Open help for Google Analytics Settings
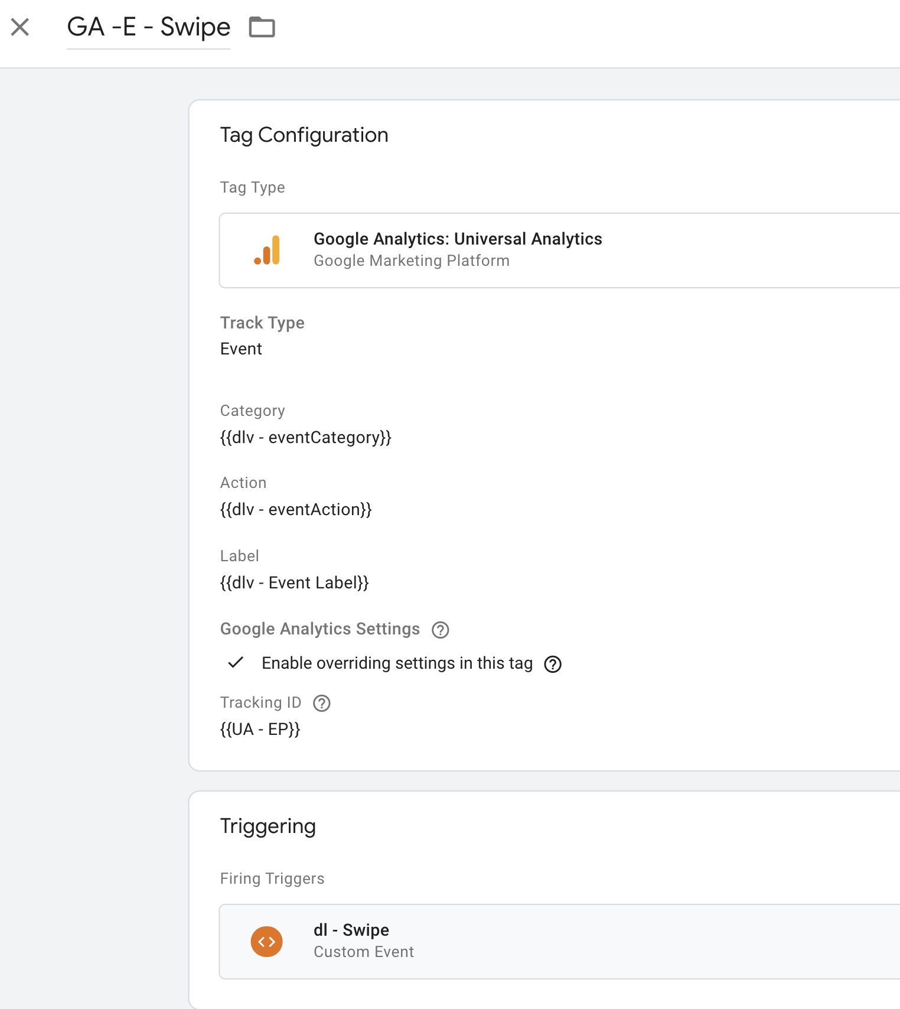 click(x=441, y=630)
